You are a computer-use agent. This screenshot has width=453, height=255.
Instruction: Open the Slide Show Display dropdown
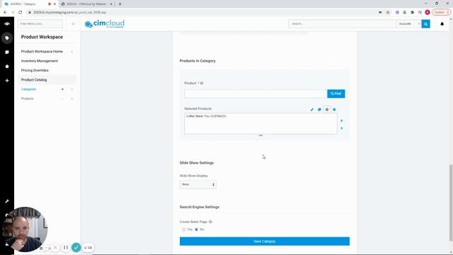pos(198,184)
